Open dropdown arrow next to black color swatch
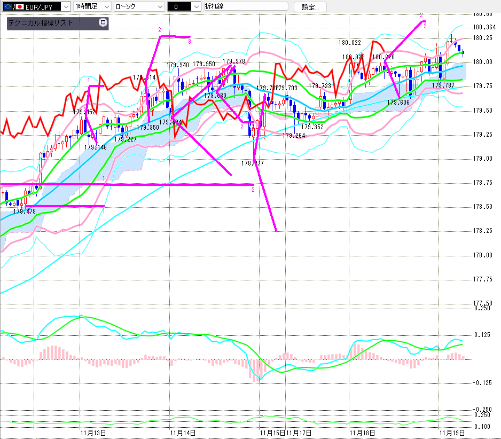Screen dimensions: 501x439 [x=195, y=6]
